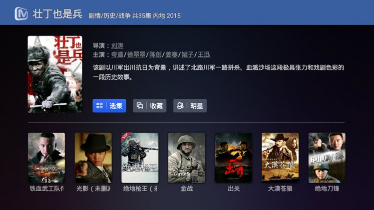Open actor 姜寒 link
The height and width of the screenshot is (210, 374).
point(171,54)
